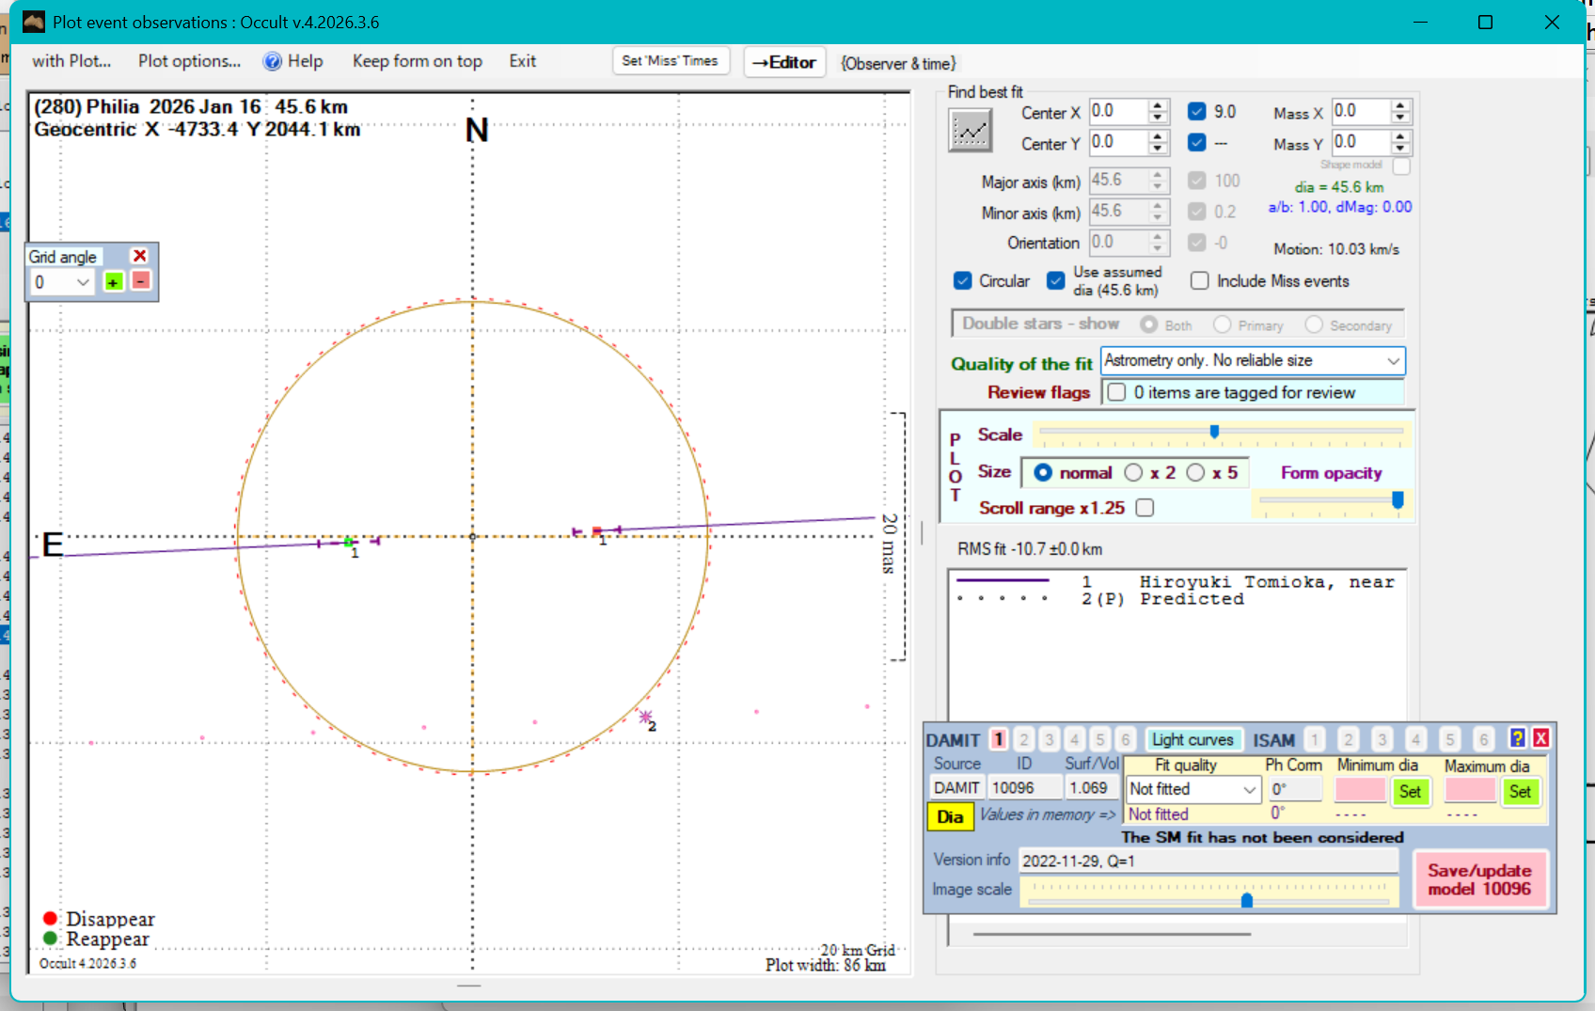Screen dimensions: 1595x1011
Task: Click the red minus grid angle button
Action: click(140, 281)
